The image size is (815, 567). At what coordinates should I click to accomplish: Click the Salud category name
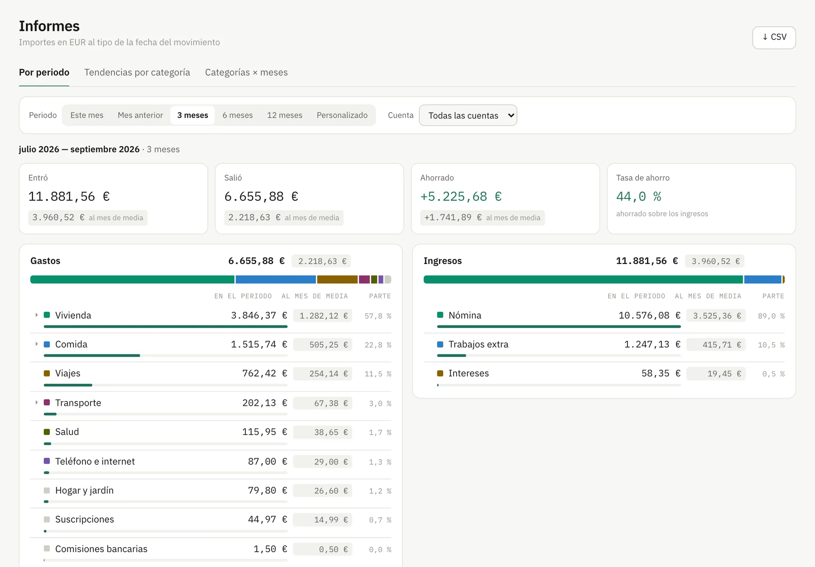(x=67, y=432)
